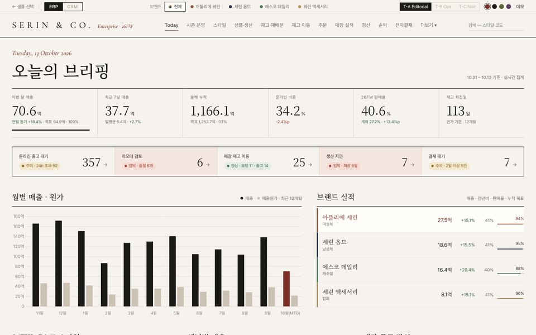Viewport: 536px width, 335px height.
Task: Select 재고 회전일 KPI card
Action: tap(482, 113)
